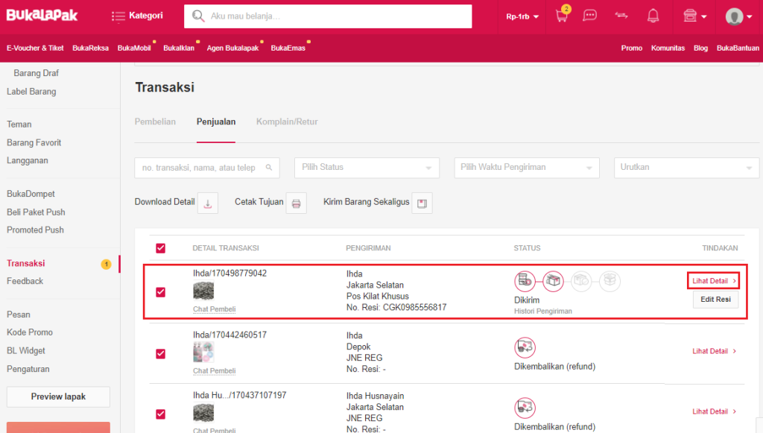Click the refund status icon for order 170437107197
Image resolution: width=763 pixels, height=433 pixels.
coord(525,408)
